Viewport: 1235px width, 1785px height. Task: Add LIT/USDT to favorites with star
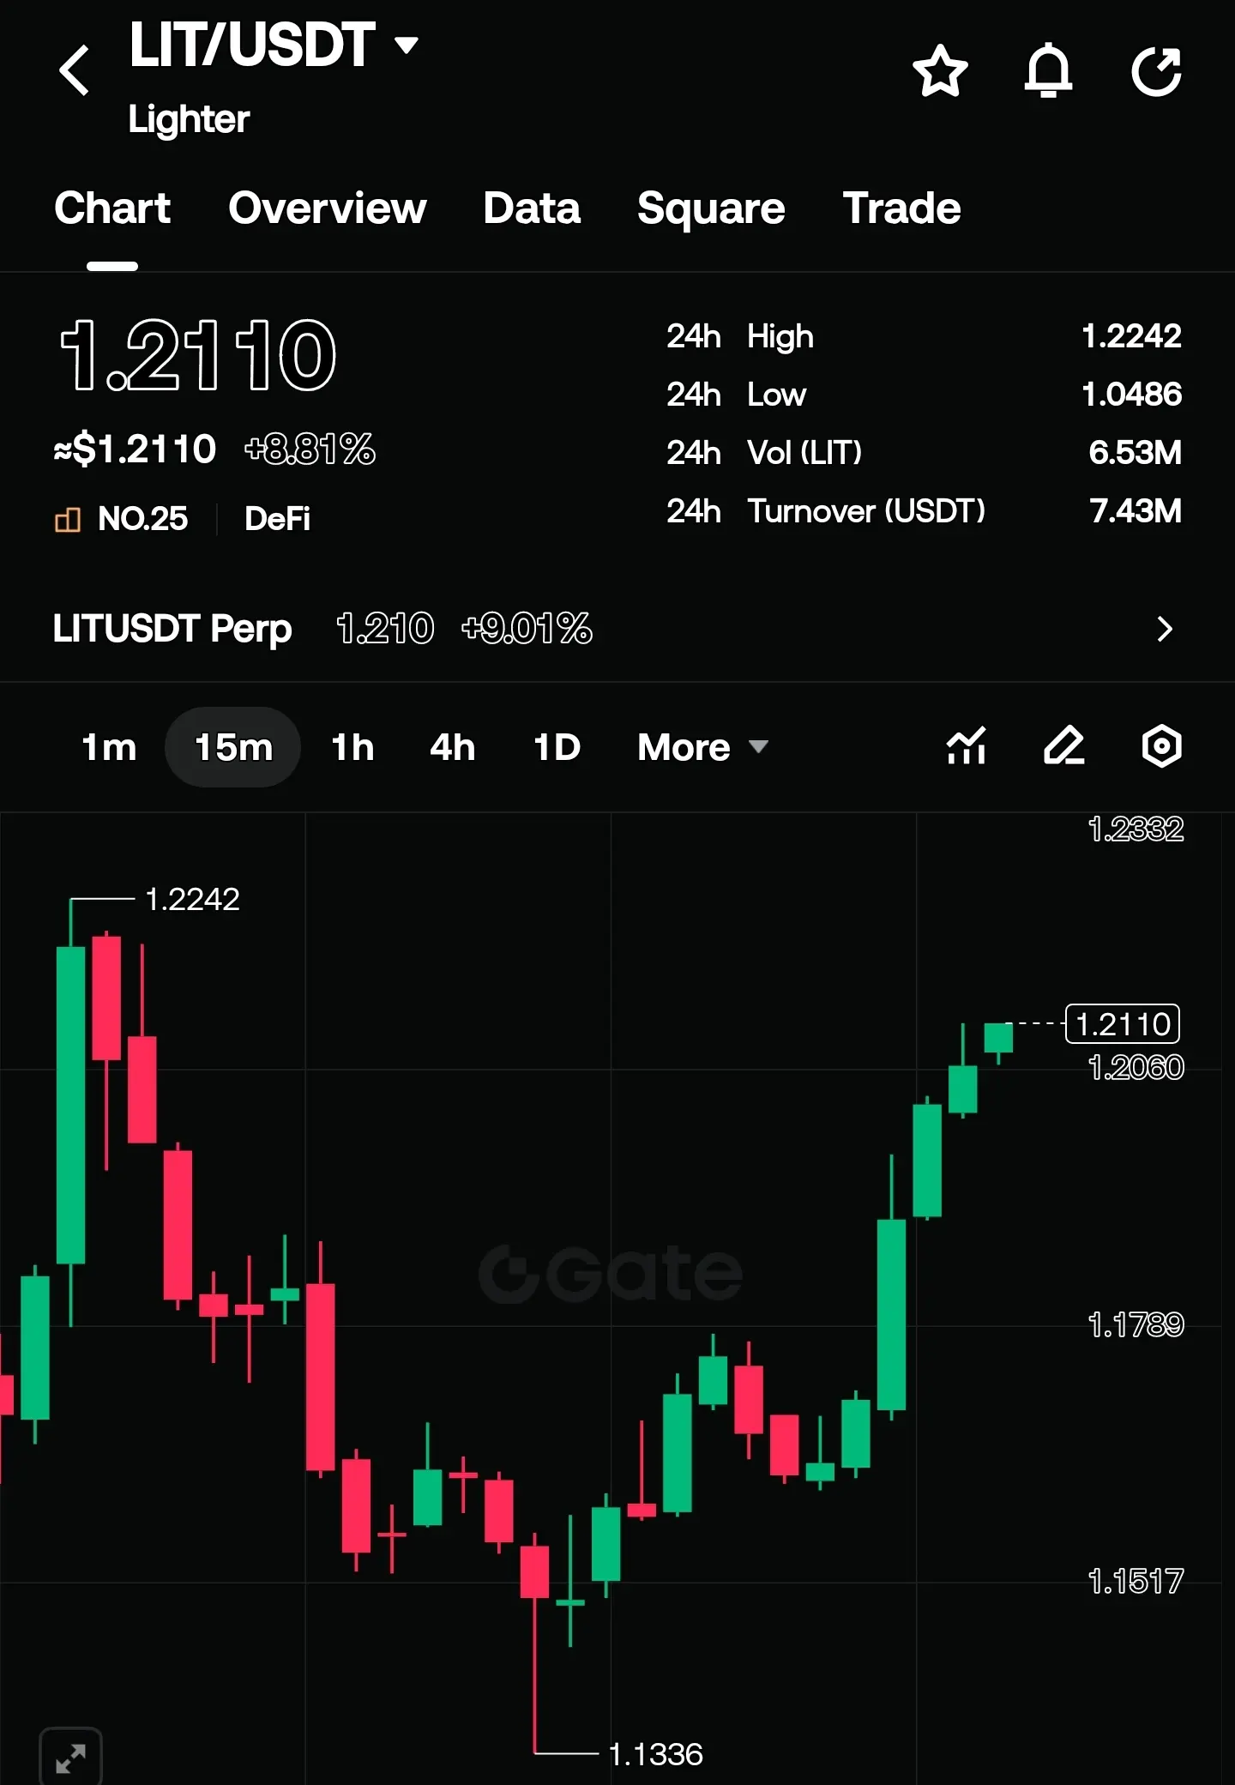click(x=940, y=70)
